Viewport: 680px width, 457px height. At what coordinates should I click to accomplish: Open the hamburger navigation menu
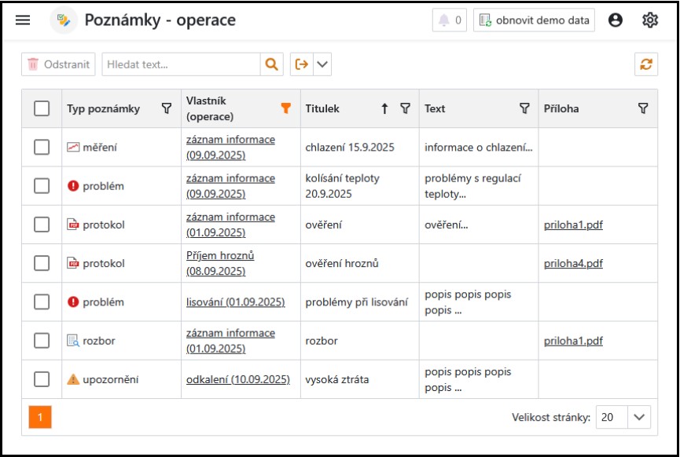click(23, 20)
